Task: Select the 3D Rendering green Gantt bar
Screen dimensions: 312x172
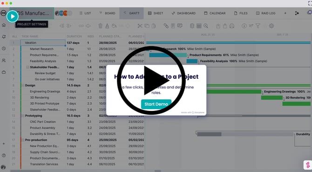Action: click(x=272, y=97)
